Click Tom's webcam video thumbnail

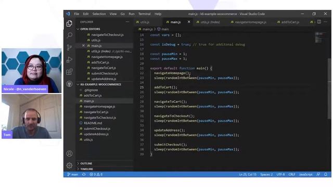[x=31, y=116]
